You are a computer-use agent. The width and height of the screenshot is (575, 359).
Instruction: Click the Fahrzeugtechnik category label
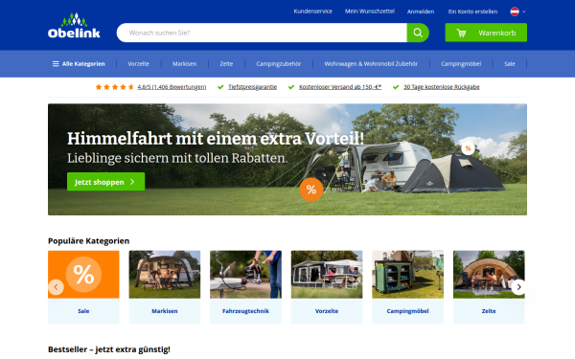(245, 311)
